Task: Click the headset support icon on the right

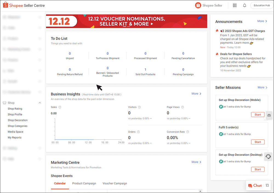Action: click(268, 156)
